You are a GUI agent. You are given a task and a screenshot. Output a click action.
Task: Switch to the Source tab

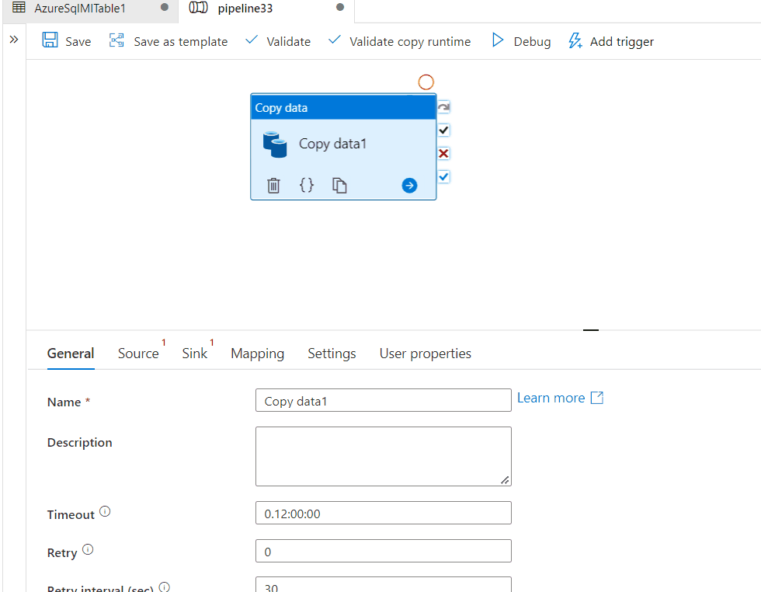137,353
